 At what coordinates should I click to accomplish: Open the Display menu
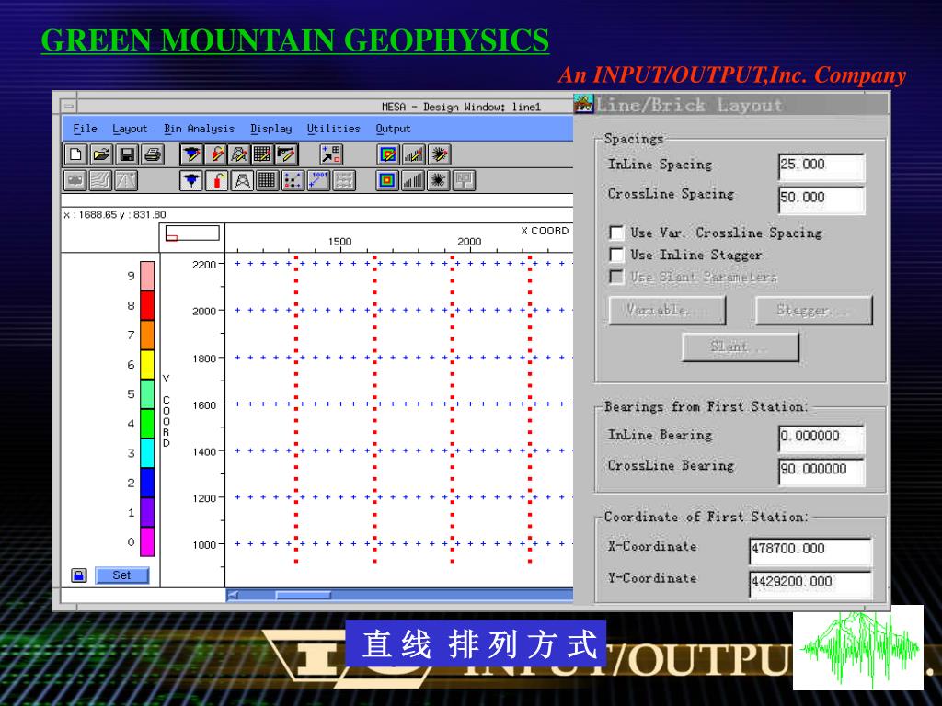pyautogui.click(x=271, y=129)
